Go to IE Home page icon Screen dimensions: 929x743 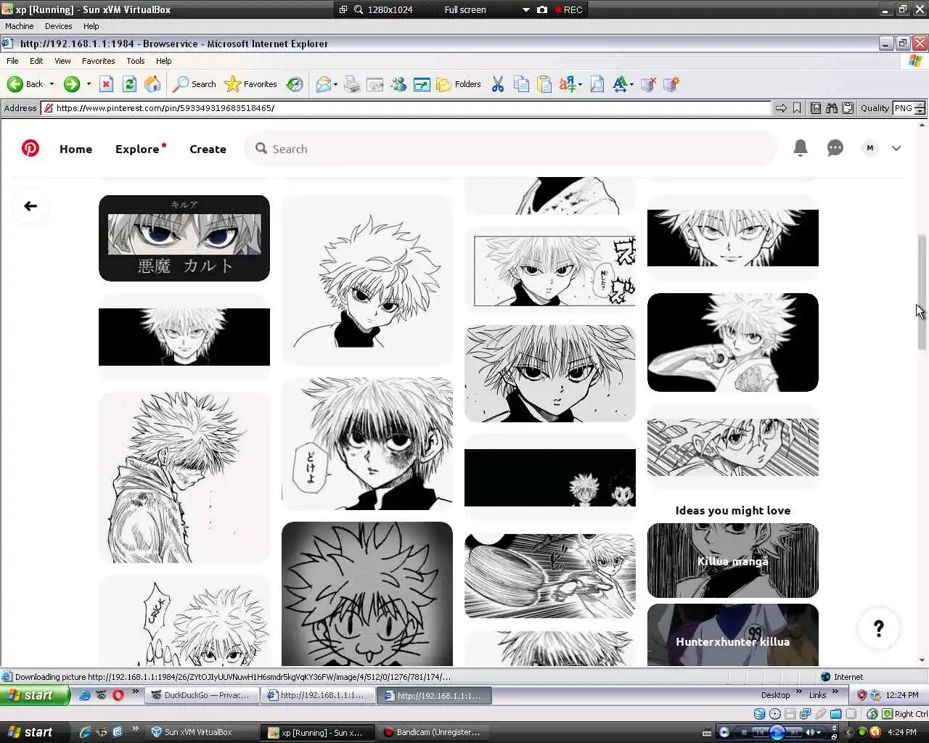152,84
